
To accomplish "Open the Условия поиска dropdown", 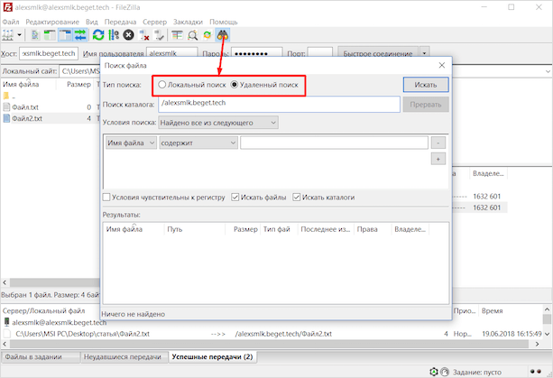I will tap(217, 122).
